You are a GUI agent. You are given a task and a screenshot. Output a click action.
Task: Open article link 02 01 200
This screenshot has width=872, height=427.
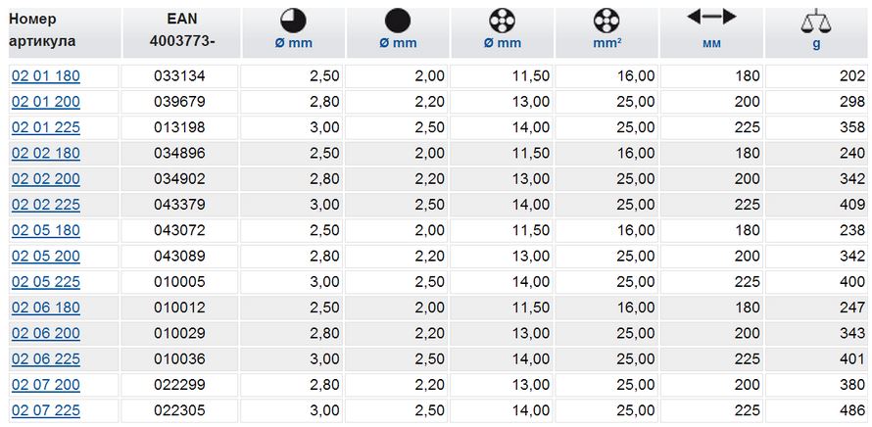point(45,102)
